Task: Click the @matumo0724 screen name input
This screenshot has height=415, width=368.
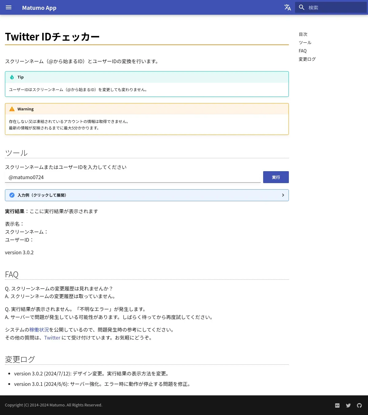Action: tap(133, 177)
